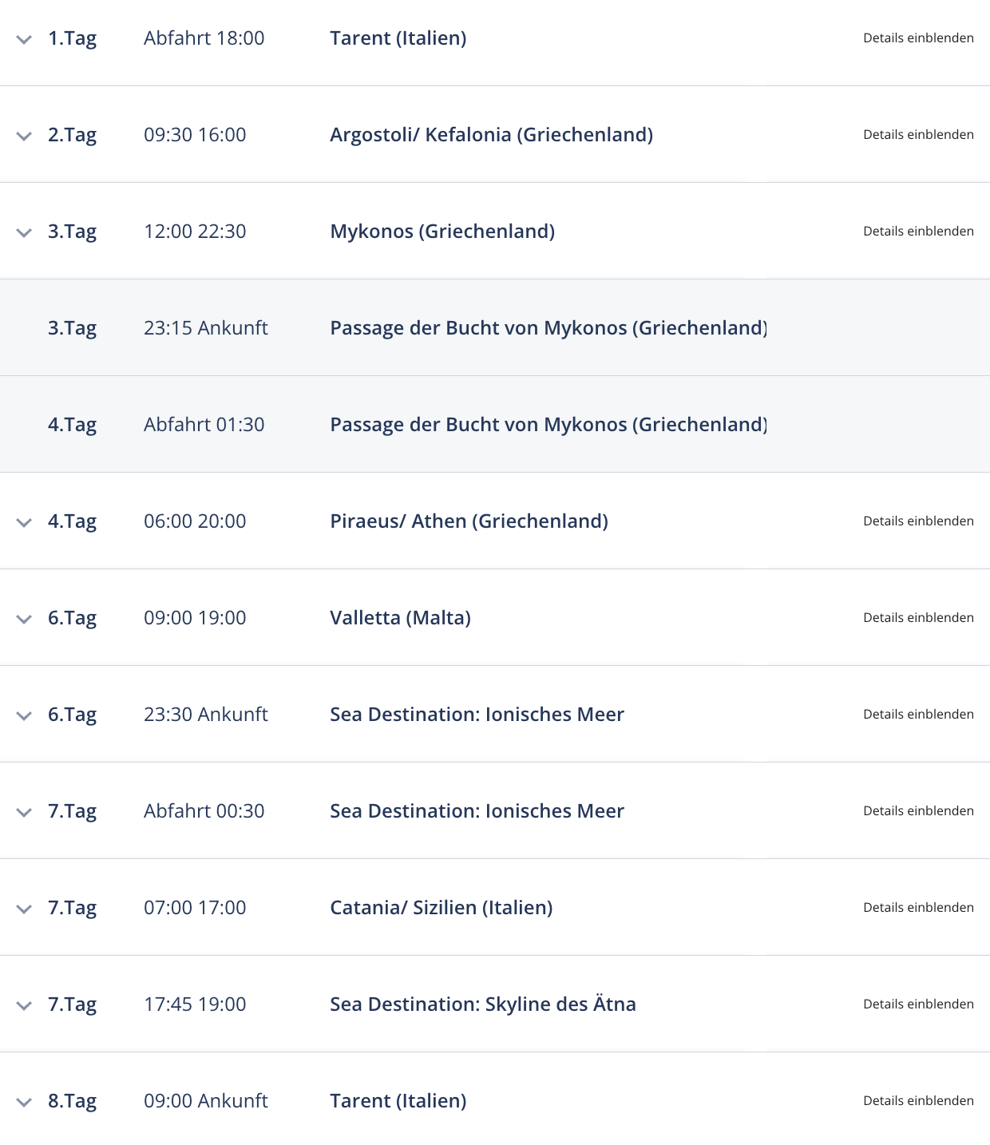Show details for Valletta (Malta)
990x1145 pixels.
point(918,617)
